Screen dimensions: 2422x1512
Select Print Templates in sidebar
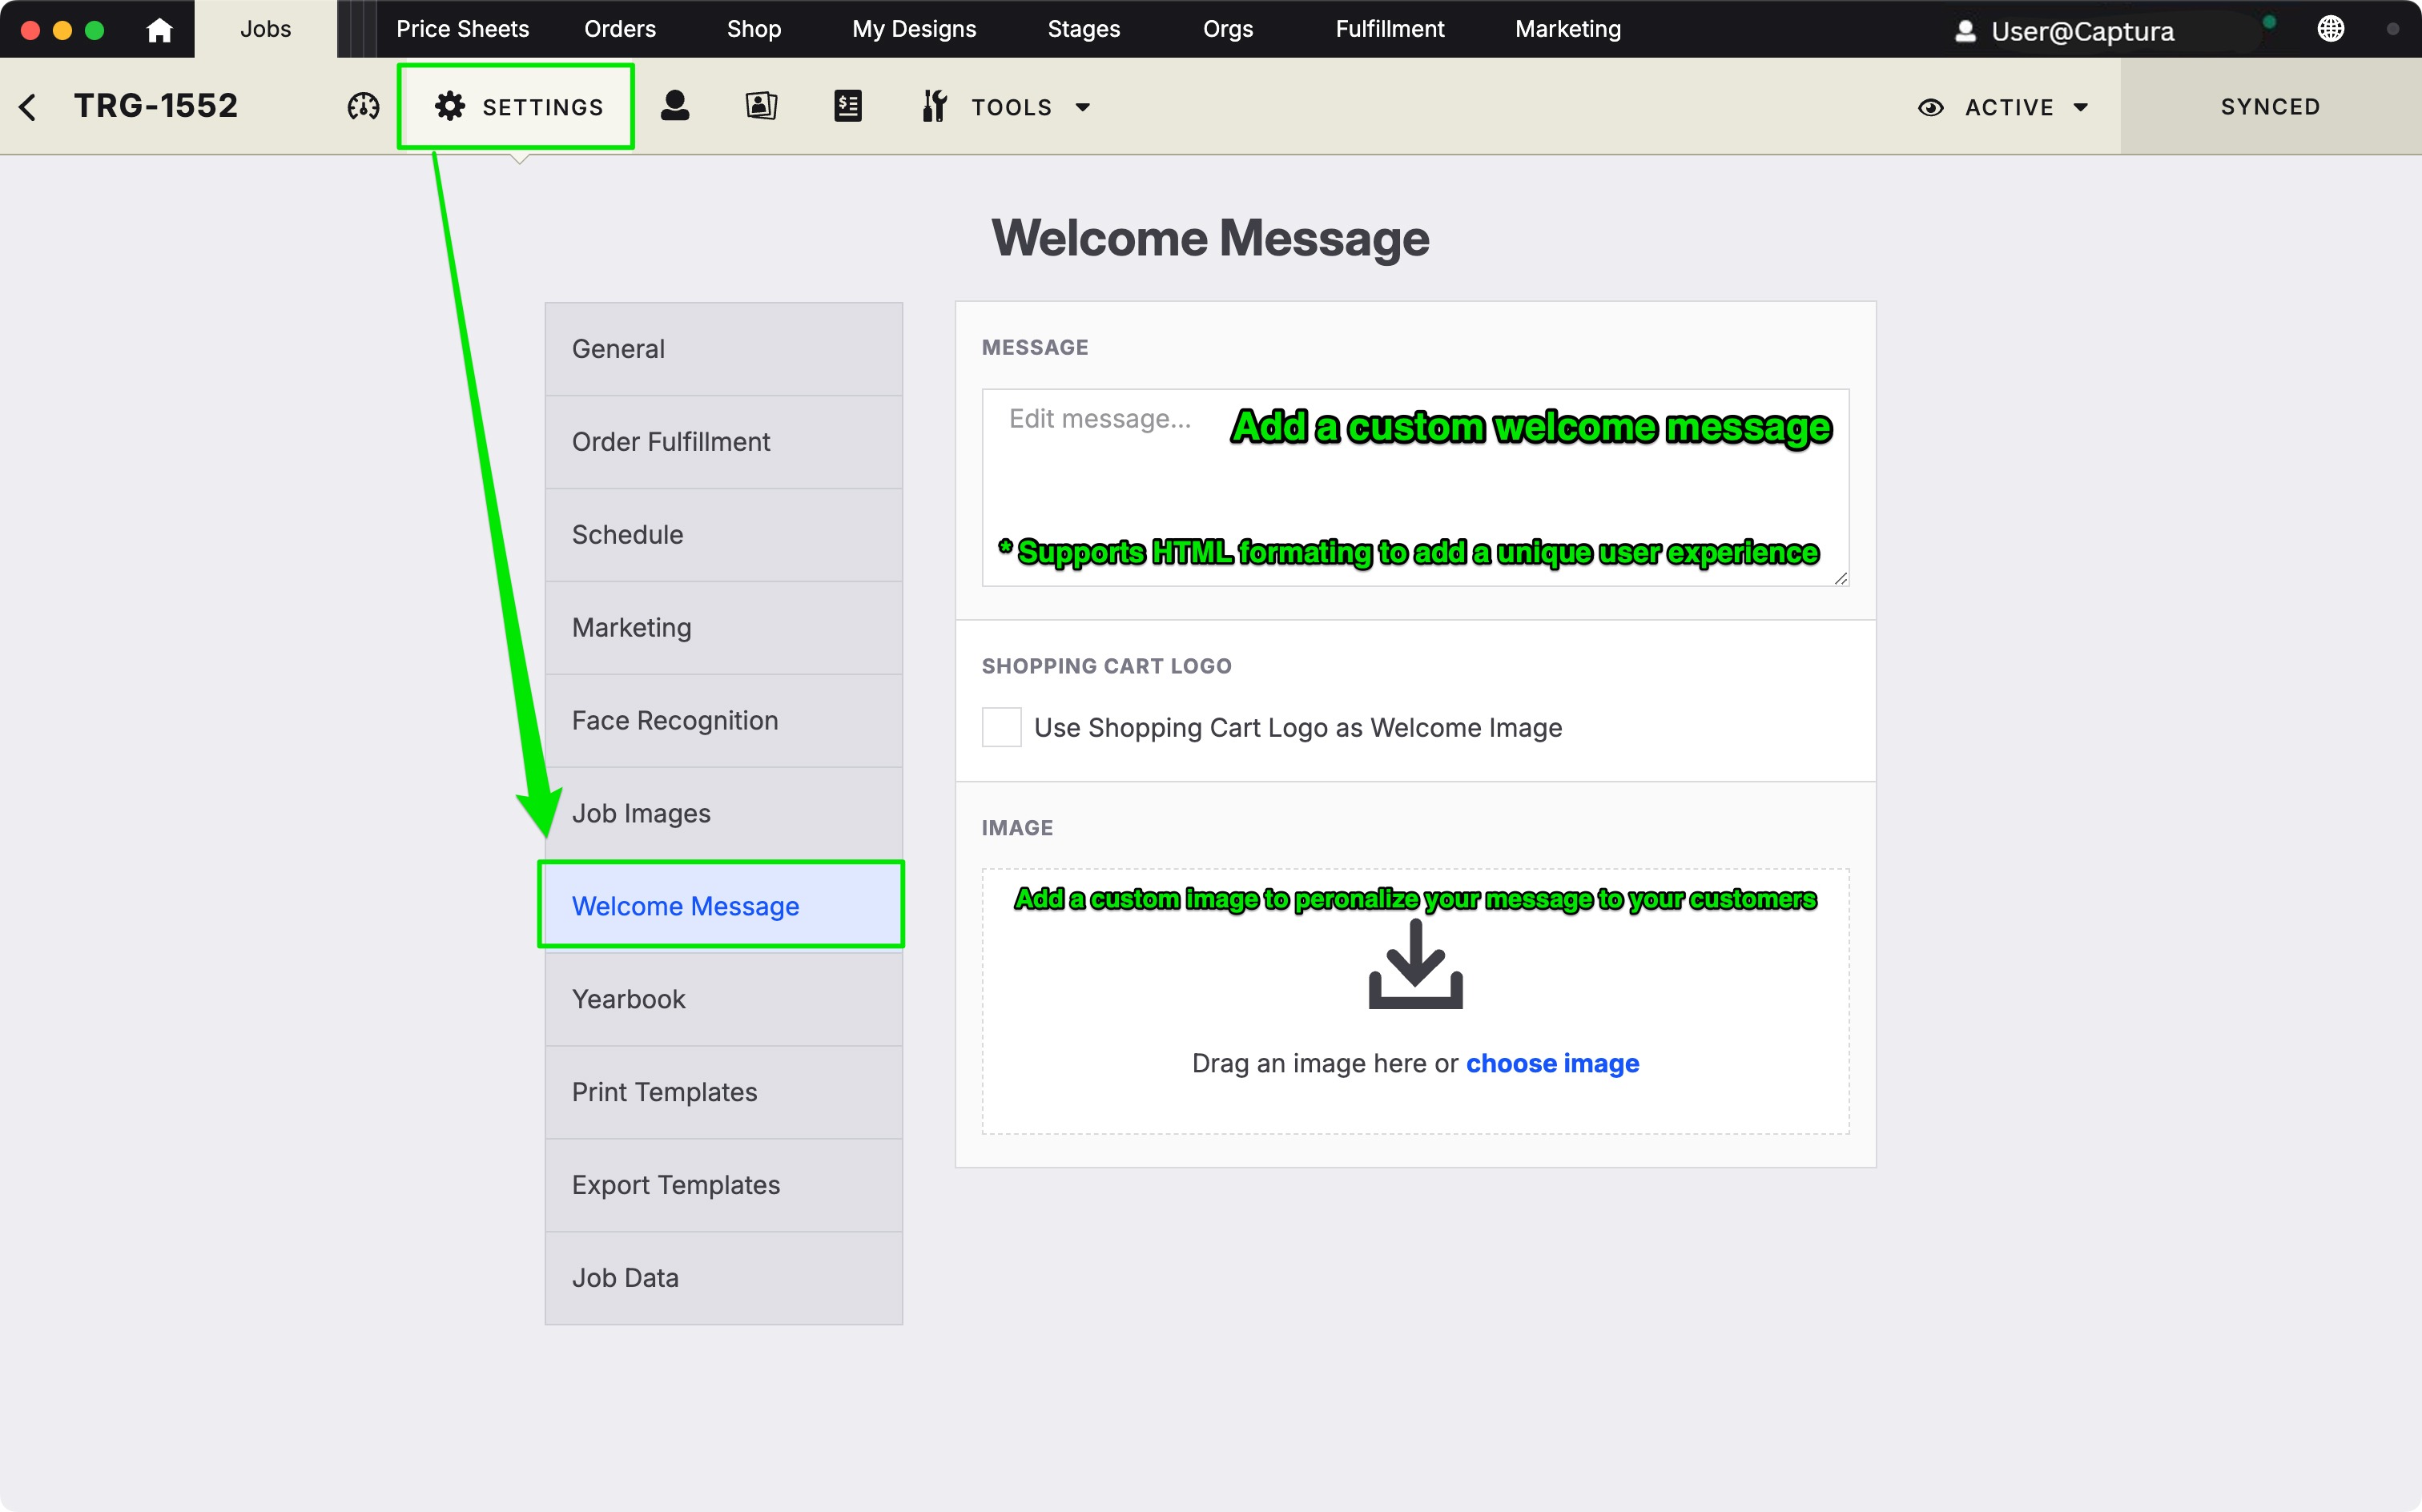[723, 1092]
